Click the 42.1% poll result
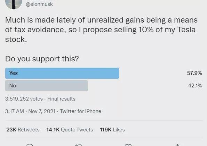The width and height of the screenshot is (207, 146). [195, 86]
